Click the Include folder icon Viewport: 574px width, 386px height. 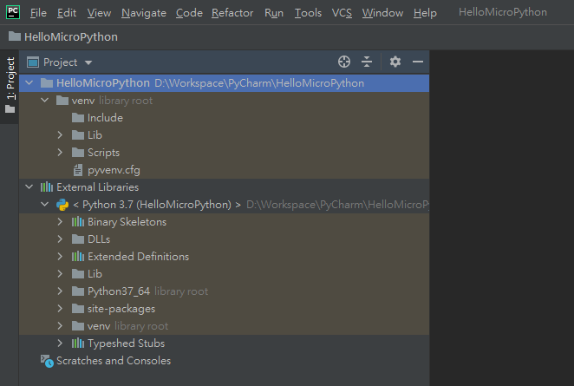coord(78,118)
